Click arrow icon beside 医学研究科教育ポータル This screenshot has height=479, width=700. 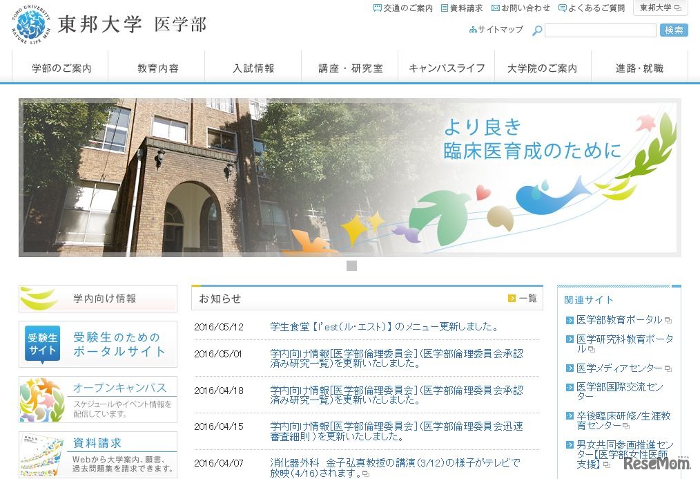tap(570, 339)
